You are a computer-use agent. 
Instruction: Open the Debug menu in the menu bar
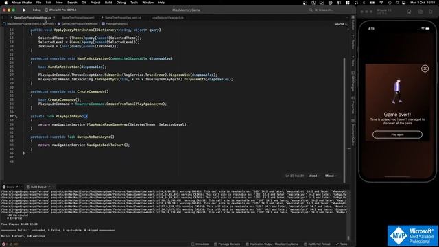click(x=121, y=3)
